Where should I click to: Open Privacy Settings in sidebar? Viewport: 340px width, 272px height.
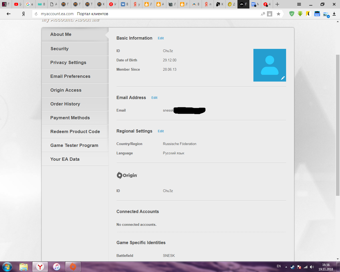75,62
